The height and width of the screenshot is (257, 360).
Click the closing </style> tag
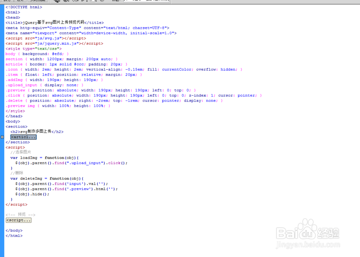point(15,111)
